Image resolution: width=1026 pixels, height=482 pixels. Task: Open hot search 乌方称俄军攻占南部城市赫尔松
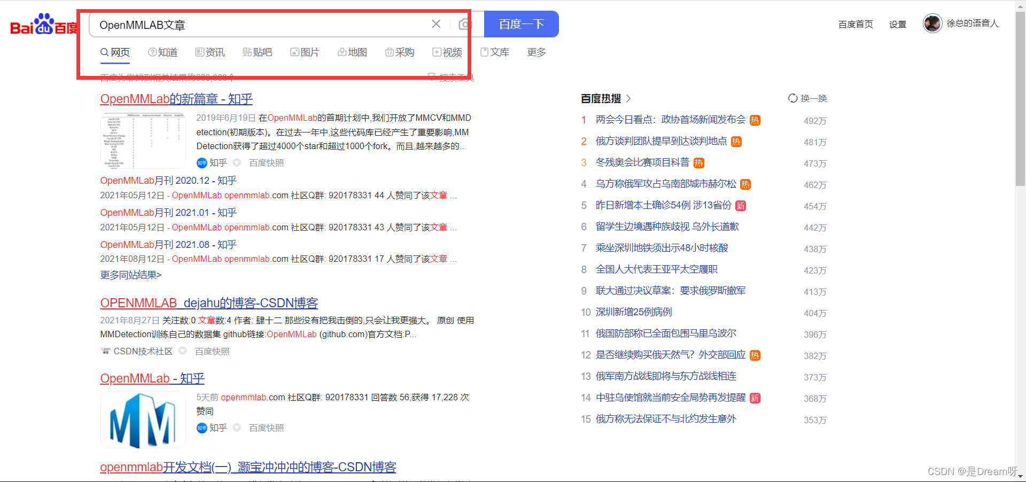(x=666, y=184)
